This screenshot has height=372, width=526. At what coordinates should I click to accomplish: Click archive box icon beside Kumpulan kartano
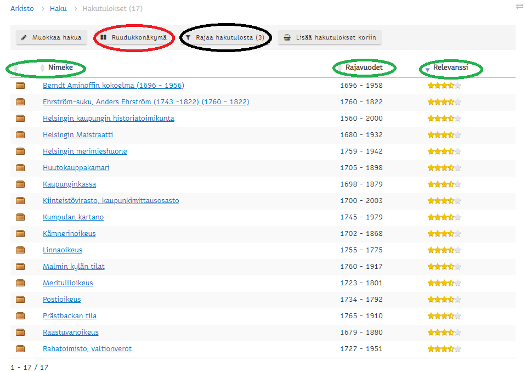coord(20,217)
